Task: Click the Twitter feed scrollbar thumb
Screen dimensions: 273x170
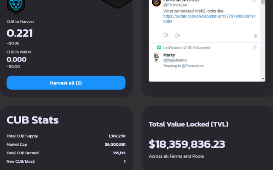Action: 263,2
